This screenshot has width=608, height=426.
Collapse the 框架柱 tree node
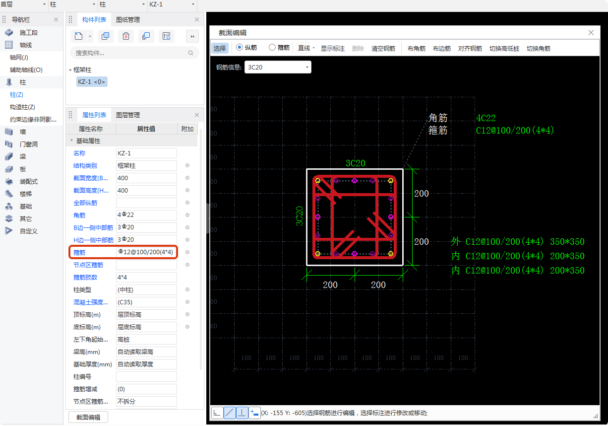(x=70, y=70)
